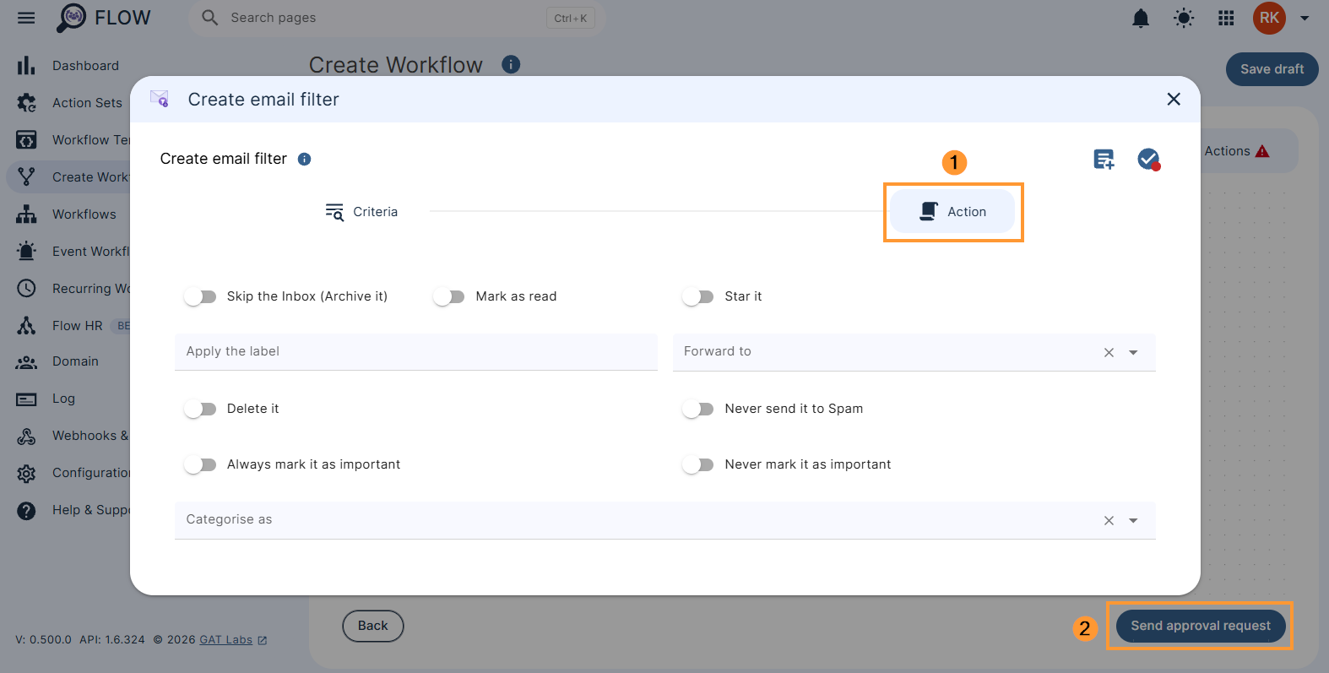Open Flow HR in sidebar
1329x673 pixels.
point(77,326)
